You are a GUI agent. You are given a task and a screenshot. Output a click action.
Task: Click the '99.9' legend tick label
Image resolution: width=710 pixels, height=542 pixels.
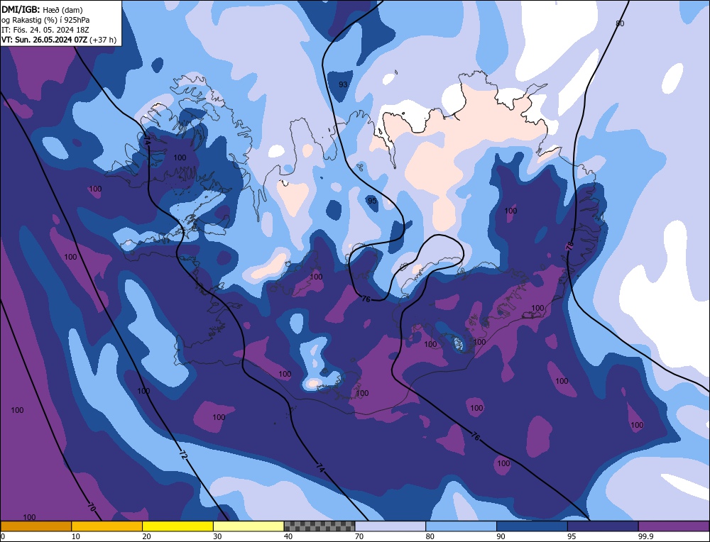(645, 536)
